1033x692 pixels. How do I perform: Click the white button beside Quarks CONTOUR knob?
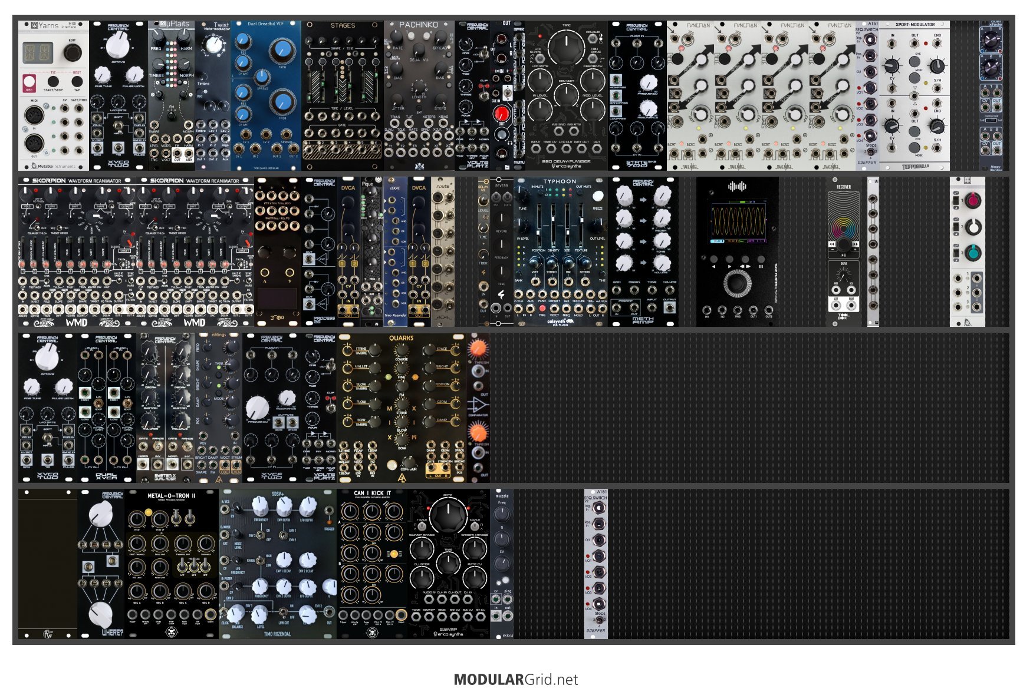click(391, 465)
